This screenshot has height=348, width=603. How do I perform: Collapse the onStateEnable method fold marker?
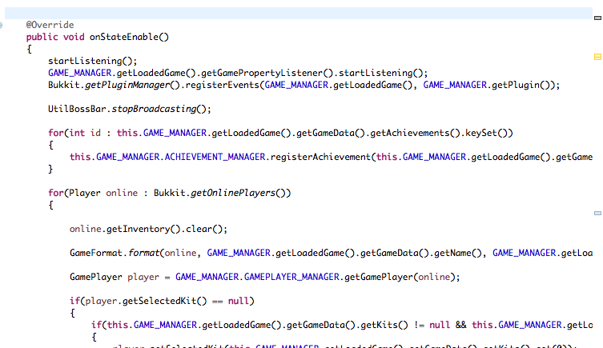1,26
